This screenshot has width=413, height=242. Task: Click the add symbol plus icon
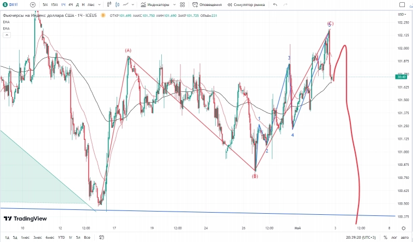(33, 5)
